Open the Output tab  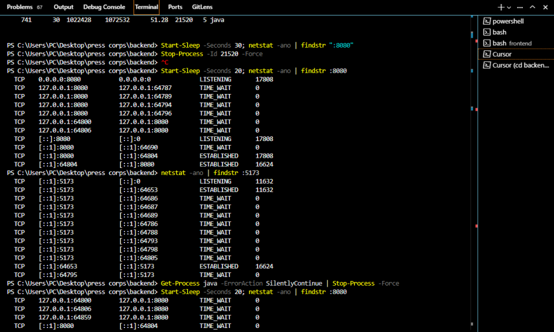pyautogui.click(x=64, y=7)
